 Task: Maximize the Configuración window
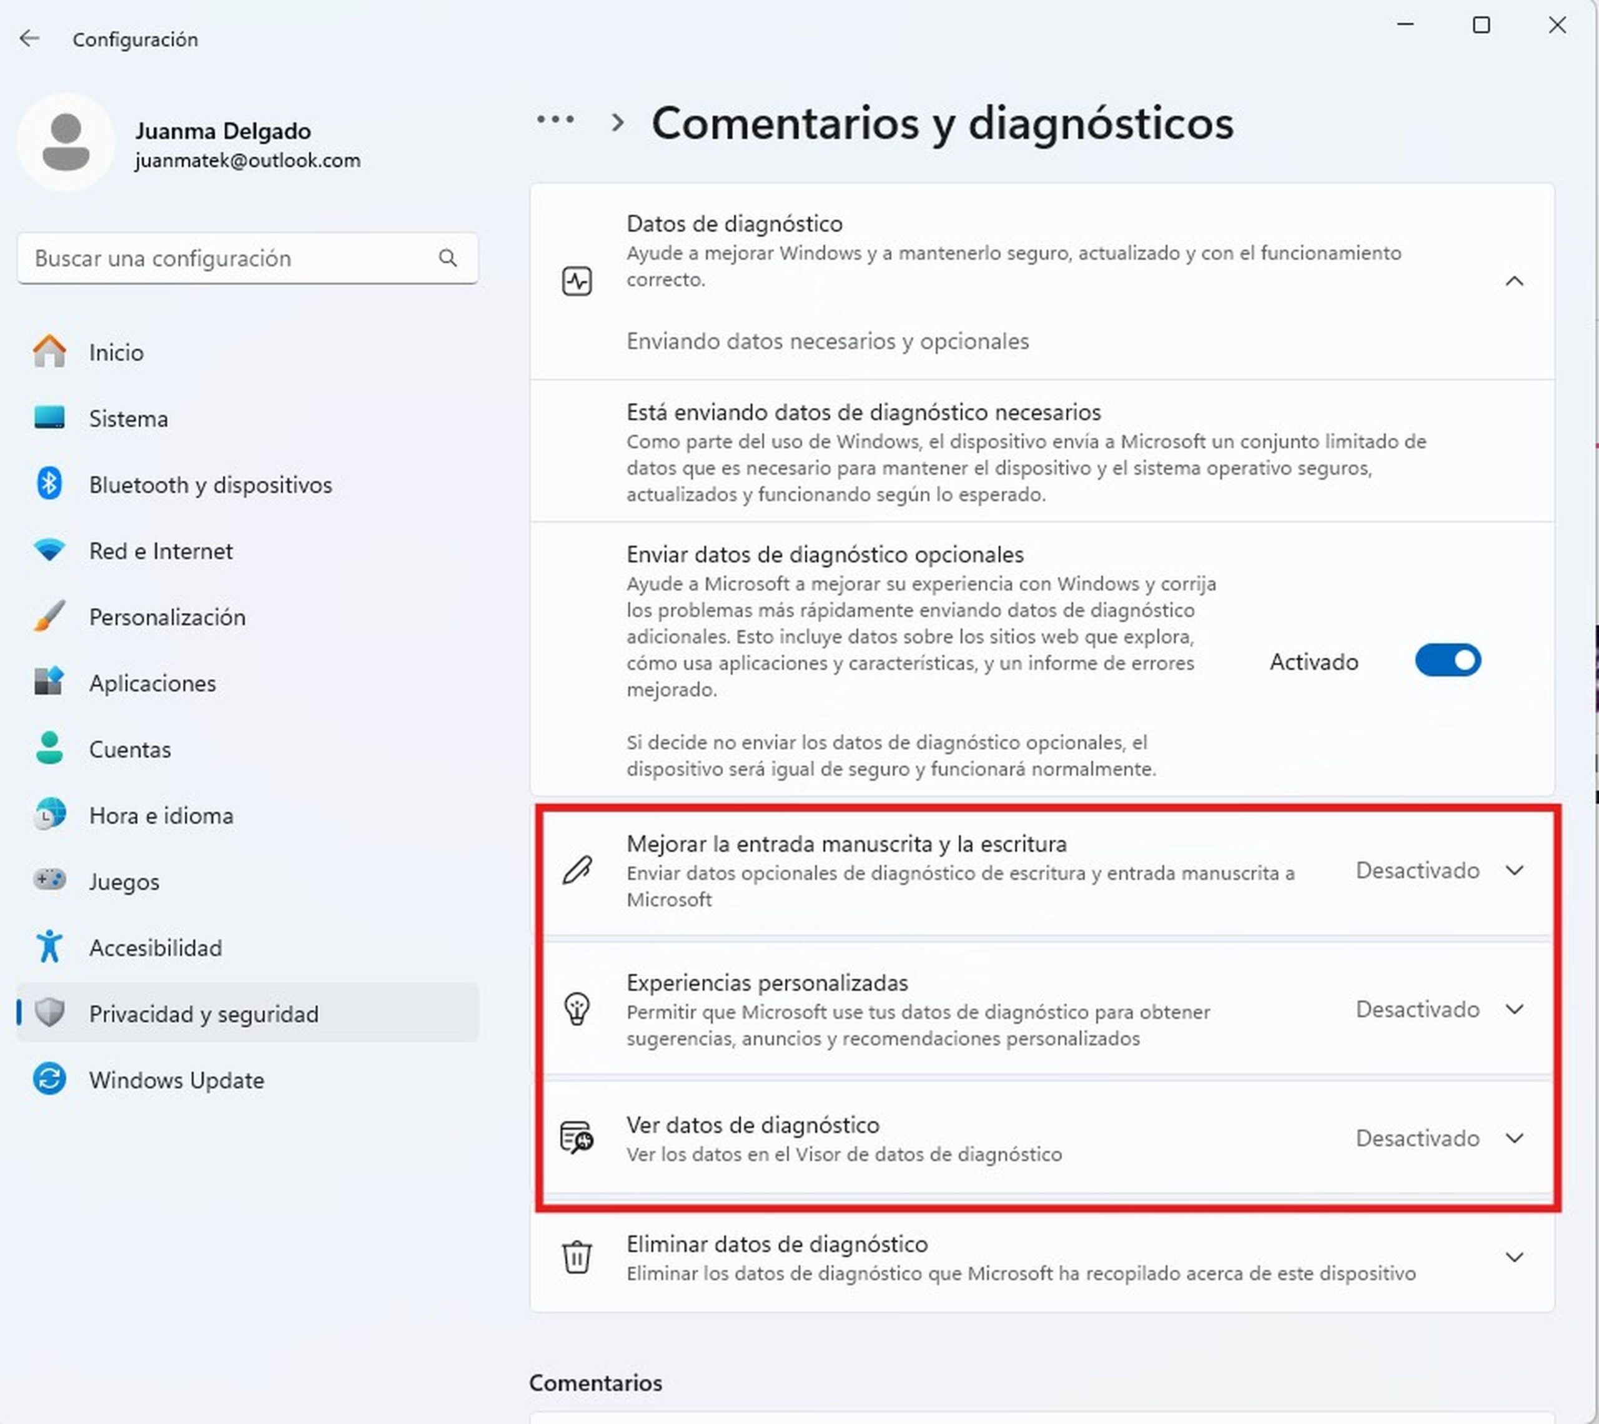pyautogui.click(x=1481, y=25)
